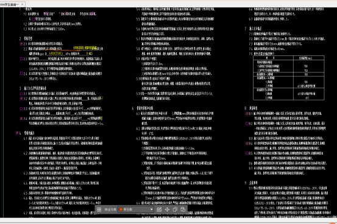Check the empty box beside item 2.3
337x224 pixels.
(21, 58)
